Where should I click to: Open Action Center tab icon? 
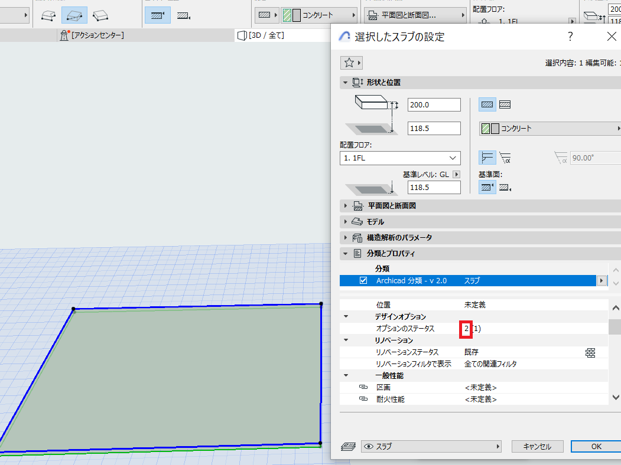tap(64, 35)
